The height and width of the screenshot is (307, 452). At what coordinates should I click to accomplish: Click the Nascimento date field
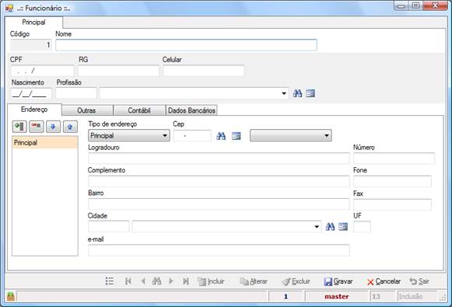click(31, 93)
